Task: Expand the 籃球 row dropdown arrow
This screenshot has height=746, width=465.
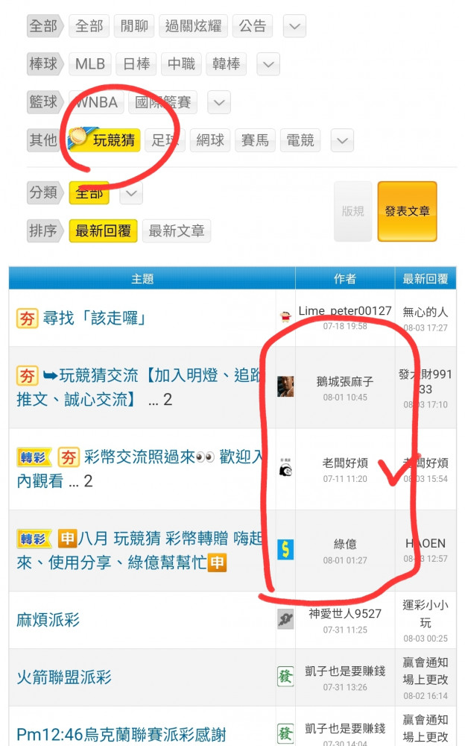Action: point(219,102)
